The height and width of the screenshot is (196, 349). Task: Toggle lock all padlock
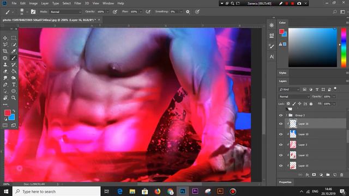click(x=311, y=104)
